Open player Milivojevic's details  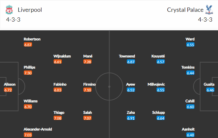(x=156, y=84)
